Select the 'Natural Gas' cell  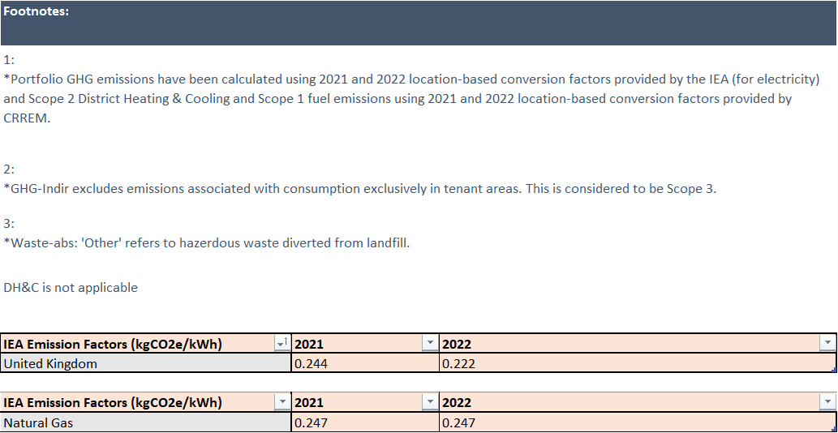point(146,422)
